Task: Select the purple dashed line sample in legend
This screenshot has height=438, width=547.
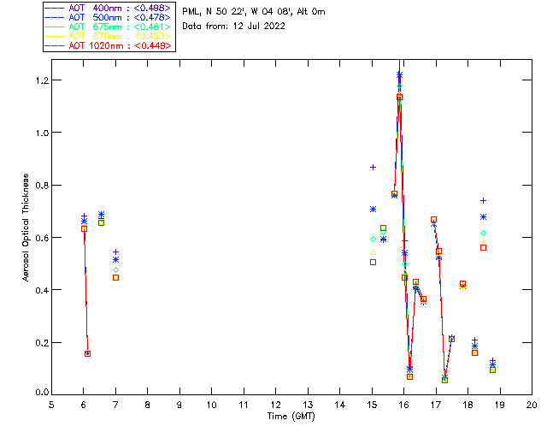Action: [54, 8]
